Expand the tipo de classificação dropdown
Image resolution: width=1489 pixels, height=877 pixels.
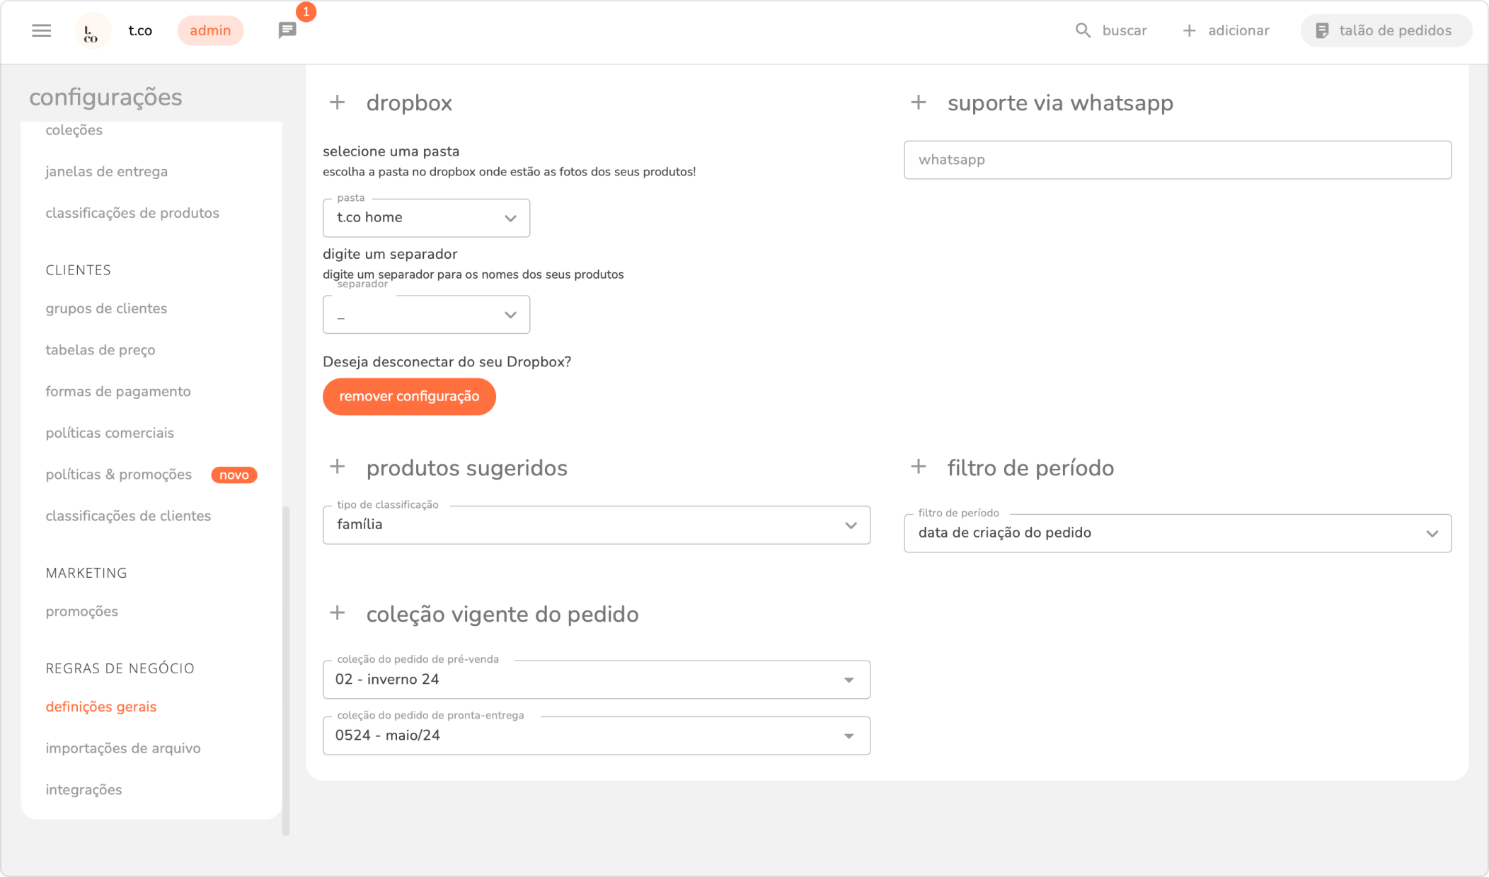(x=596, y=525)
